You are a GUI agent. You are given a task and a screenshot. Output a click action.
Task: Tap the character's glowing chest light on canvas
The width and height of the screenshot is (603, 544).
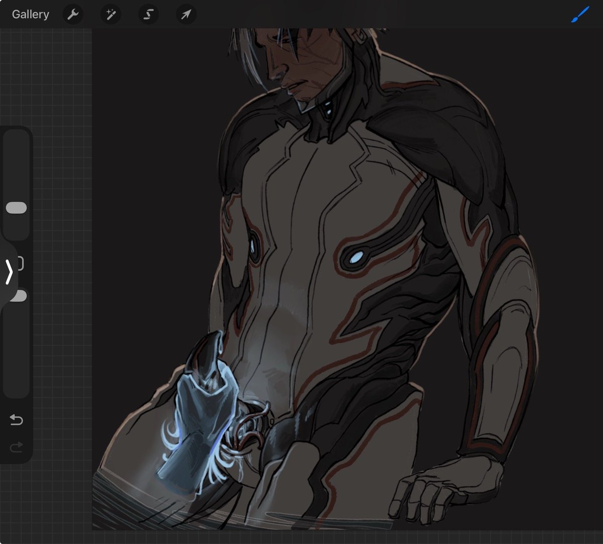pos(356,258)
